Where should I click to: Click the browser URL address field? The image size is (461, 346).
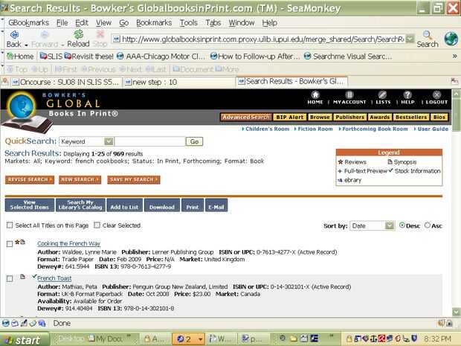tap(259, 39)
